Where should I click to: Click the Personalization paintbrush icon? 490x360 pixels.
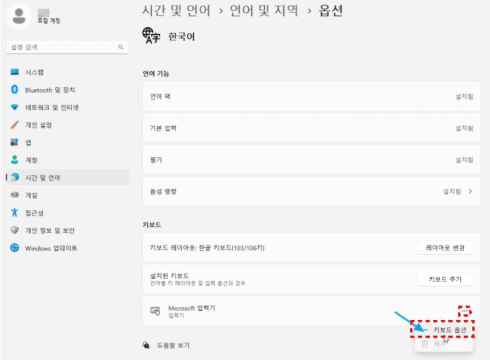[x=15, y=125]
